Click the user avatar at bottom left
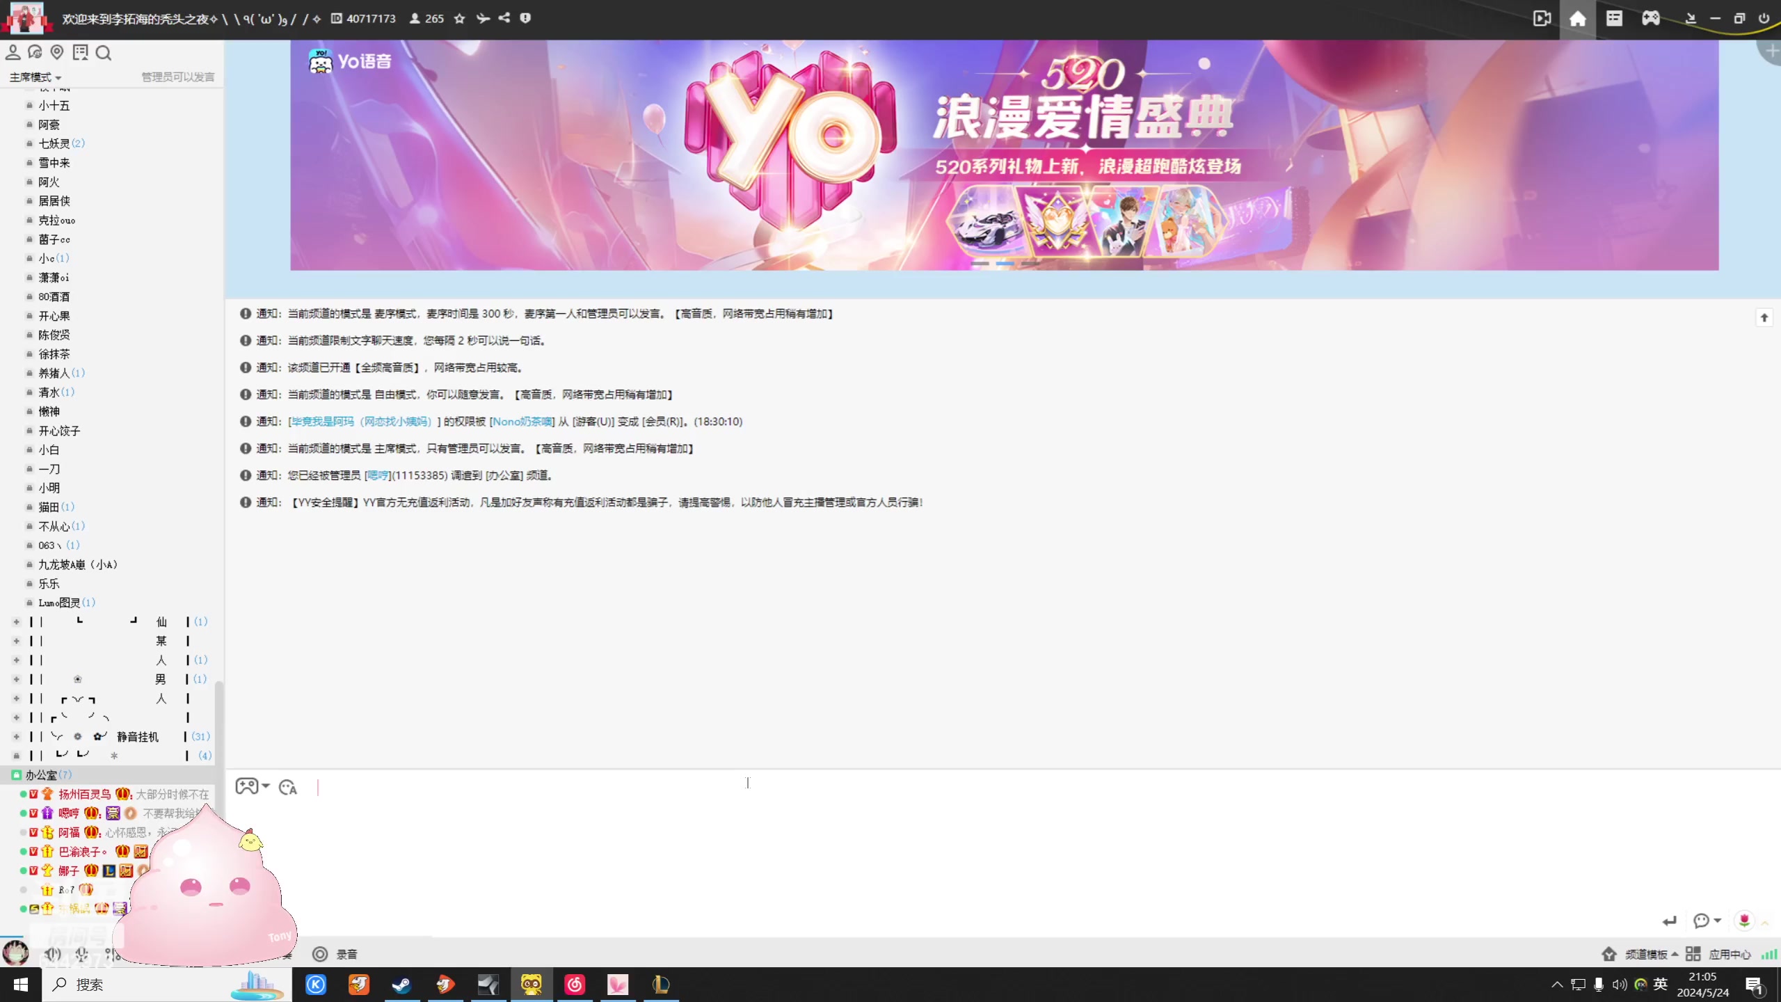This screenshot has height=1002, width=1781. pyautogui.click(x=15, y=952)
